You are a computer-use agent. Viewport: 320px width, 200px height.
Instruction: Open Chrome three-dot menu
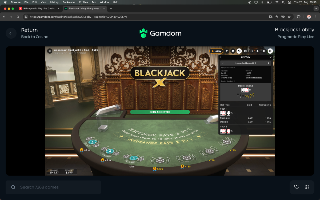click(x=316, y=17)
